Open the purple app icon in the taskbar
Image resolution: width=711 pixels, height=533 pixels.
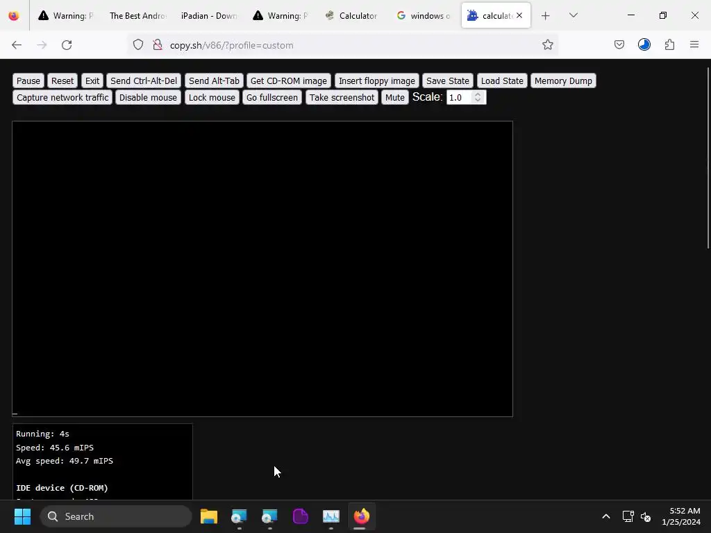pyautogui.click(x=300, y=516)
